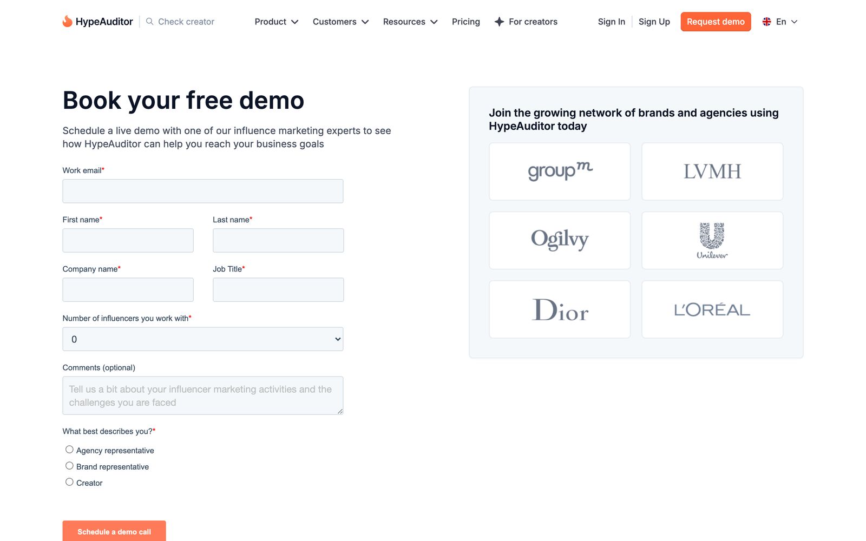The image size is (866, 541).
Task: Go to the Pricing page
Action: tap(466, 22)
